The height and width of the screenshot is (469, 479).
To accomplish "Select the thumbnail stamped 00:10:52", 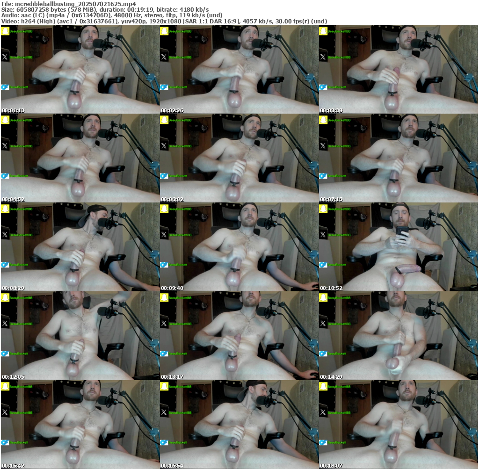I will [x=399, y=247].
